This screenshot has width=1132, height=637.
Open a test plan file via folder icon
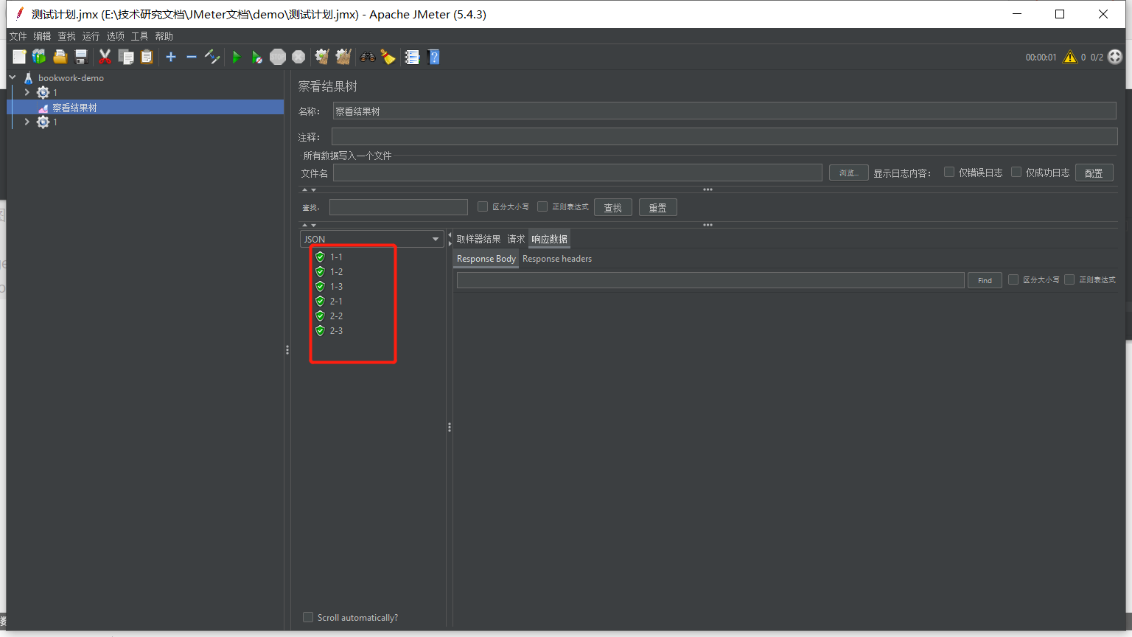[60, 57]
